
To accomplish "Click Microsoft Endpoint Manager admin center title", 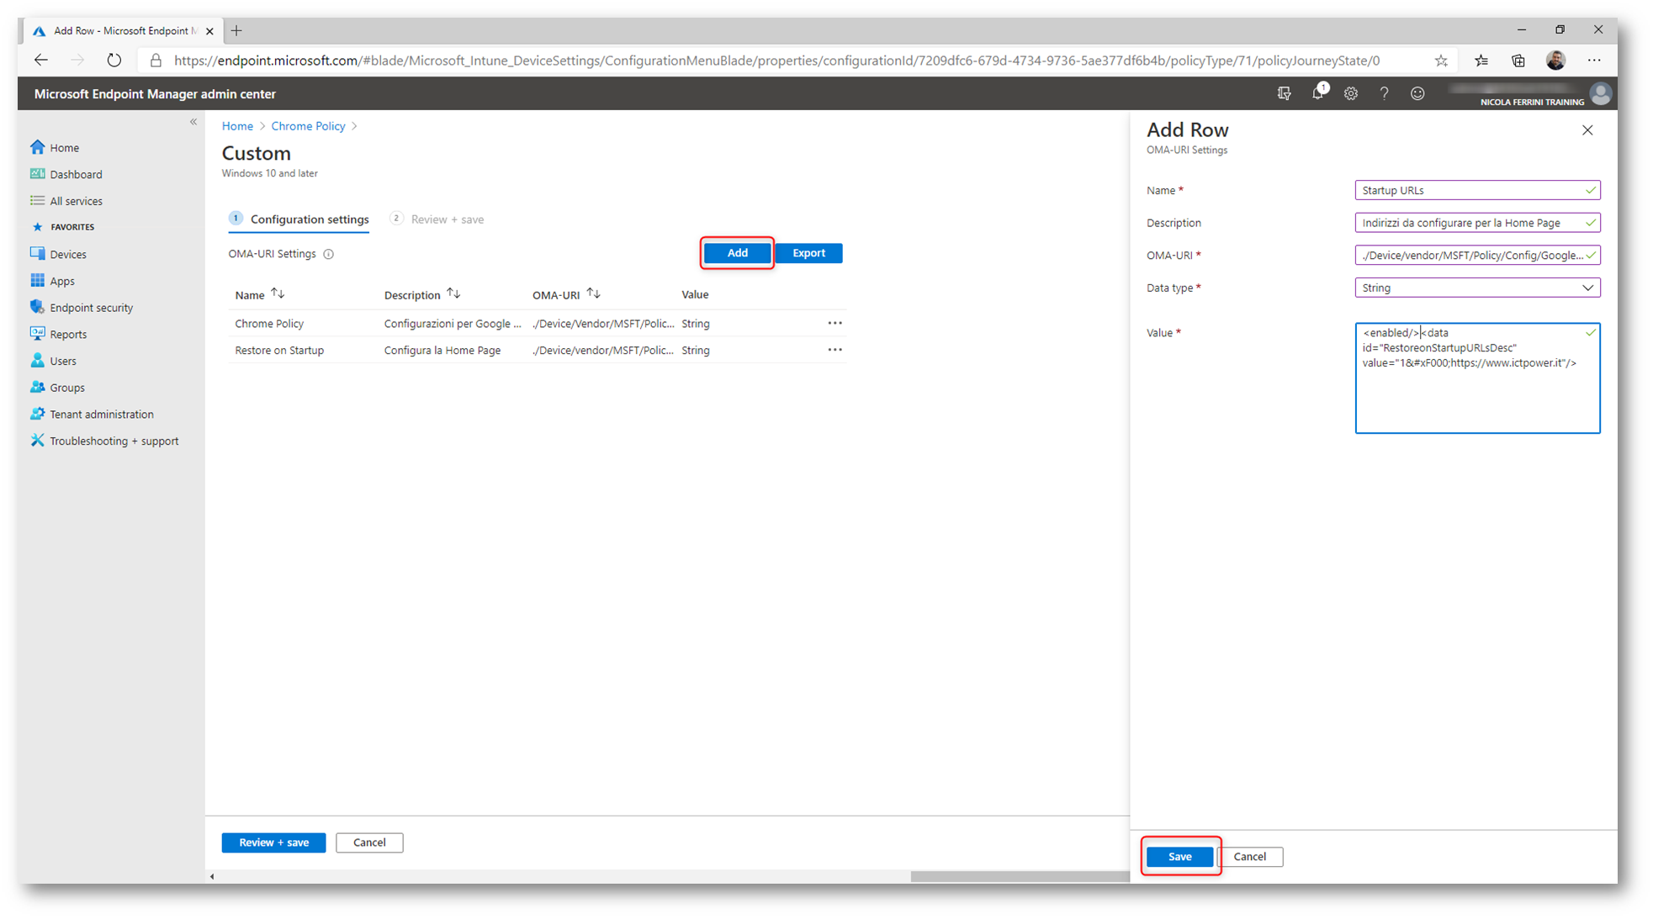I will [155, 94].
